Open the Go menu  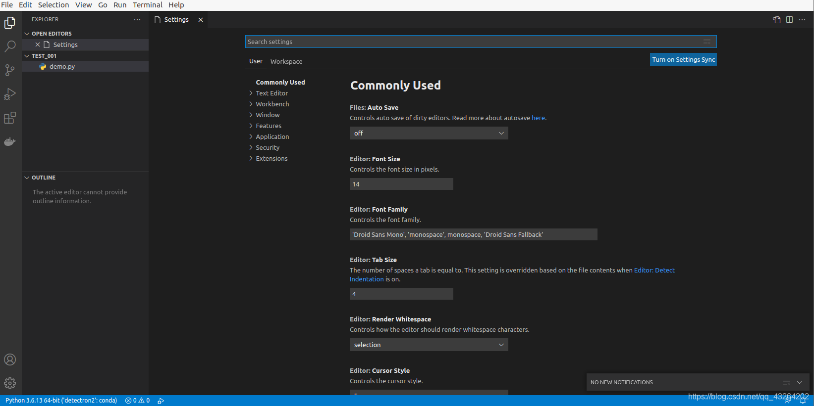click(103, 5)
